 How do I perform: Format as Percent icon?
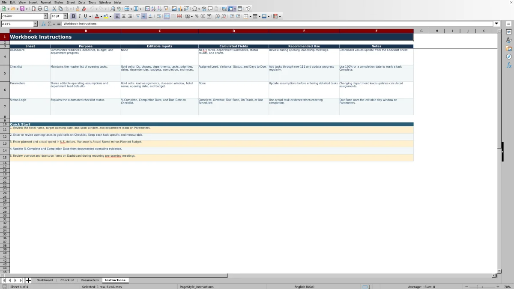coord(197,16)
